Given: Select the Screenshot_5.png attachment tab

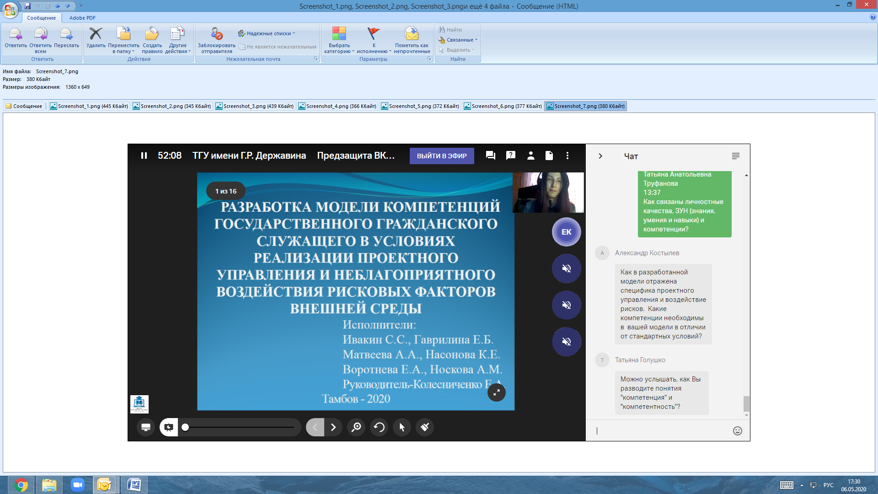Looking at the screenshot, I should [x=420, y=106].
